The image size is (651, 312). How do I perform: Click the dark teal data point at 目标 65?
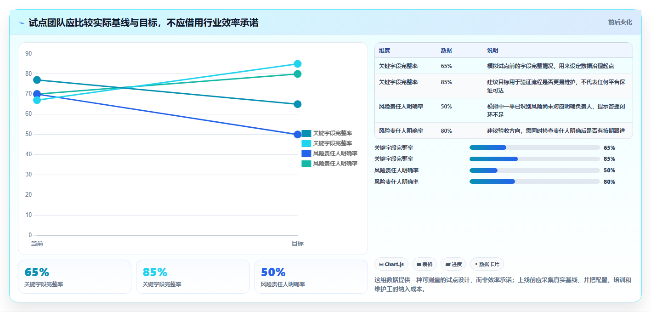[298, 104]
